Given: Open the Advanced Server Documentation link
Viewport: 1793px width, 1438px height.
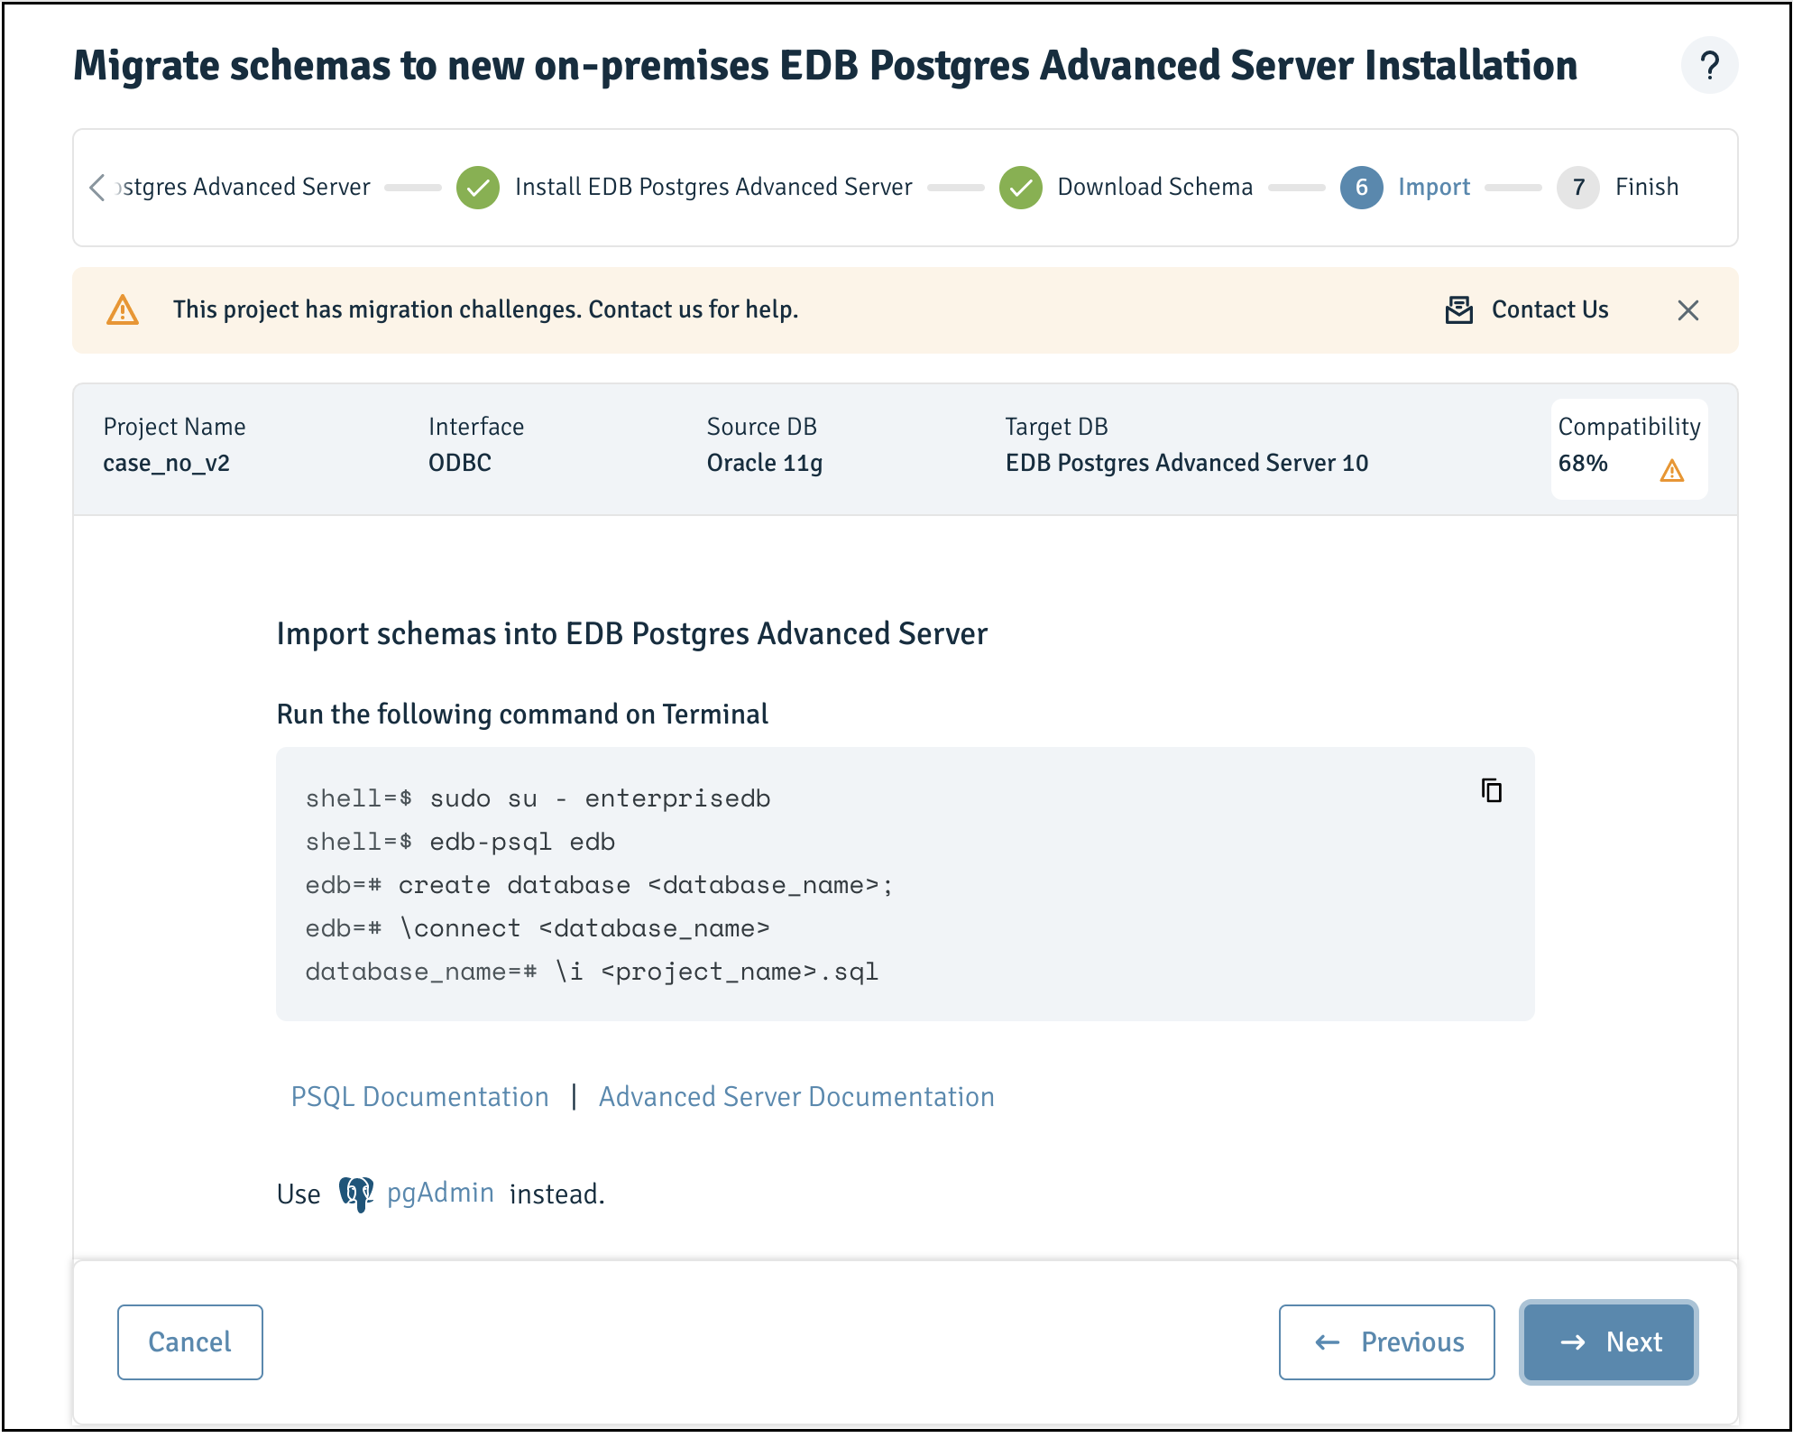Looking at the screenshot, I should (x=796, y=1097).
